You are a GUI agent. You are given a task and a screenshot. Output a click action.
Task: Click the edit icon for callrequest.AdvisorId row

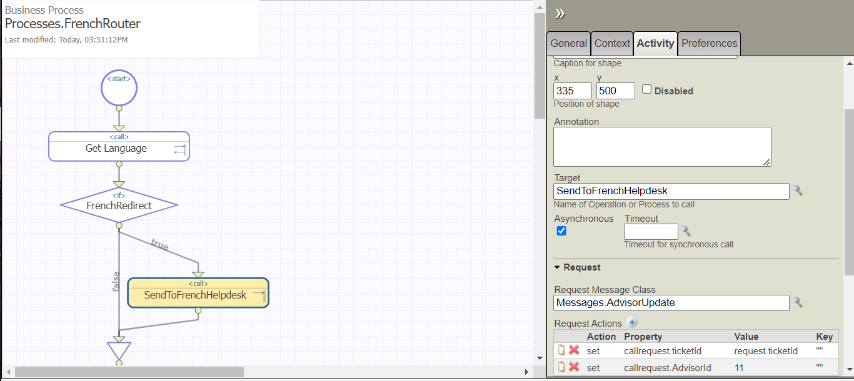(561, 367)
